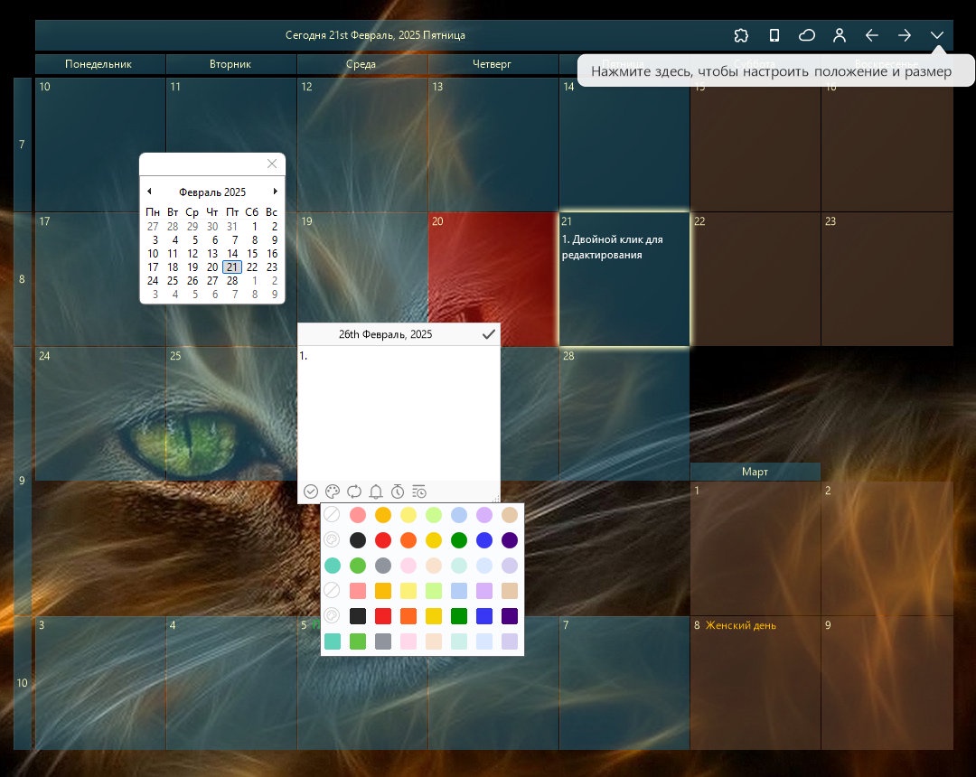Click the mobile device icon in header
976x777 pixels.
[x=774, y=35]
